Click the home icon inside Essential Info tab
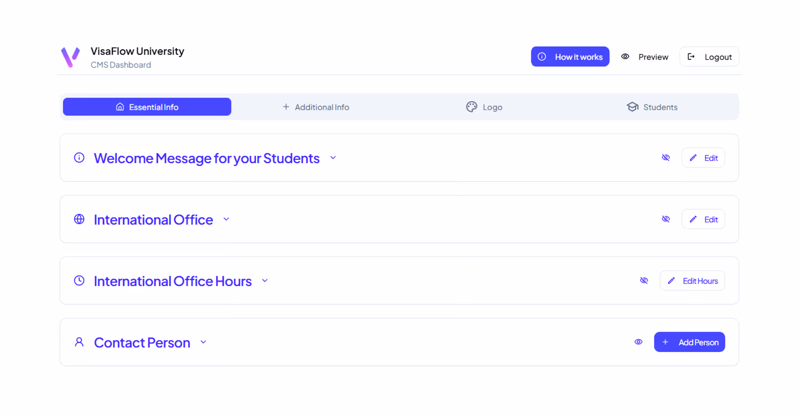The width and height of the screenshot is (801, 416). pos(119,107)
